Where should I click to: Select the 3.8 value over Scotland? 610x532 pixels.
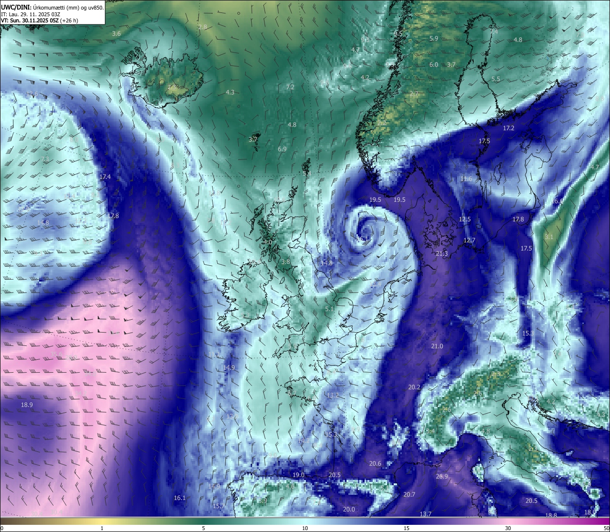pos(285,262)
